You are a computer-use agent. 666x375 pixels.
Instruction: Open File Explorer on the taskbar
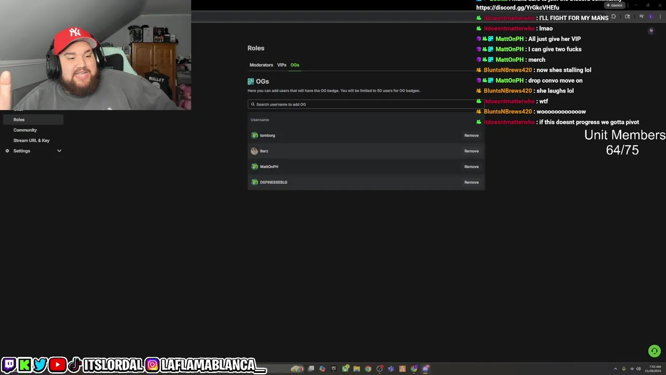click(356, 369)
